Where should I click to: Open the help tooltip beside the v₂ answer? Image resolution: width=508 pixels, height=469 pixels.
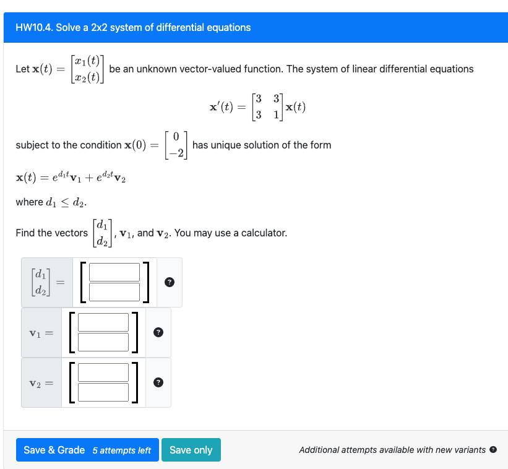pos(159,382)
